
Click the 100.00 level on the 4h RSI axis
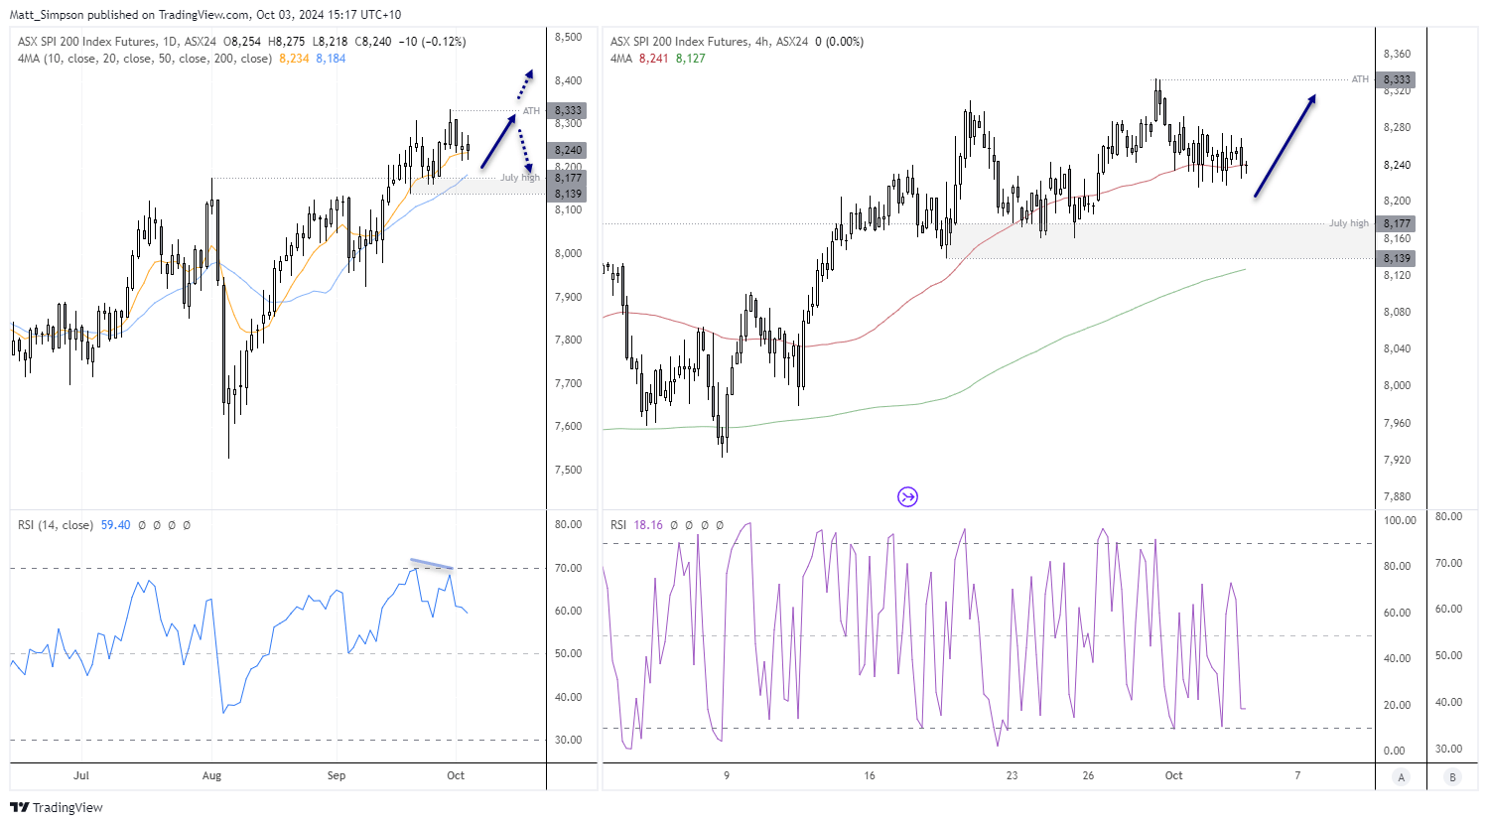(x=1400, y=520)
